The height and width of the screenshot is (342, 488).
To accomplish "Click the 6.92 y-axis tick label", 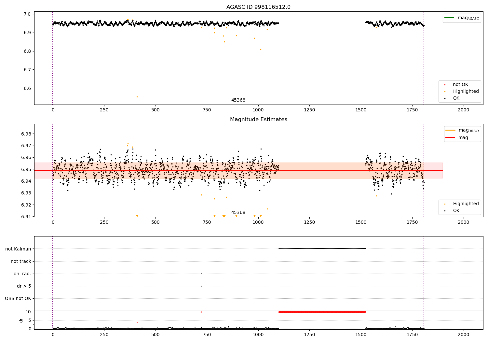I will [26, 205].
